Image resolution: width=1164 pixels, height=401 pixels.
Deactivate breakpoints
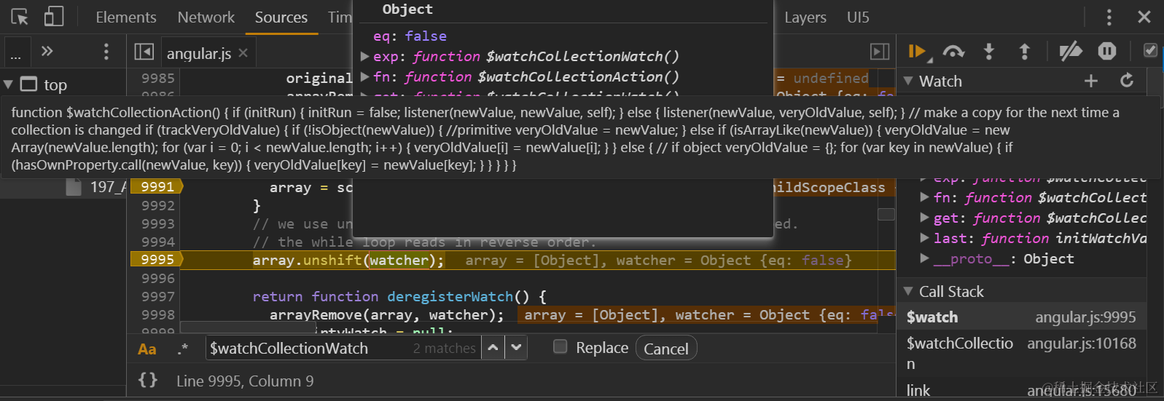[x=1070, y=51]
